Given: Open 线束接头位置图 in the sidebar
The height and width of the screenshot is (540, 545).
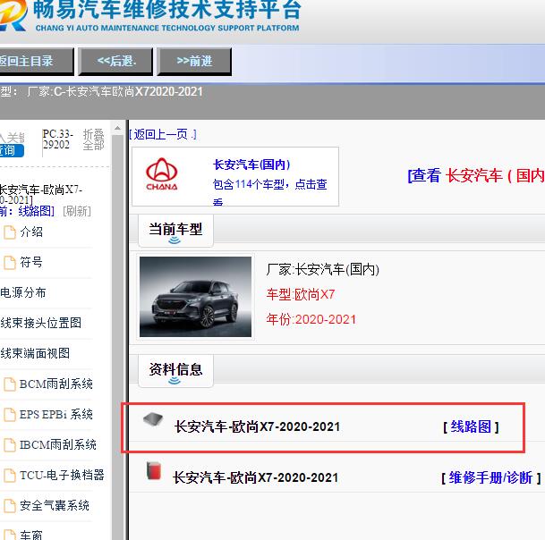Looking at the screenshot, I should pyautogui.click(x=40, y=323).
